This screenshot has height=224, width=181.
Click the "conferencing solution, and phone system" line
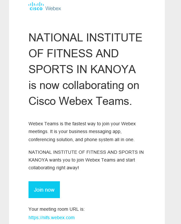[x=81, y=140]
